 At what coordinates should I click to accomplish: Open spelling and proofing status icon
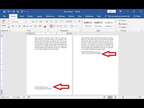[x=24, y=97]
